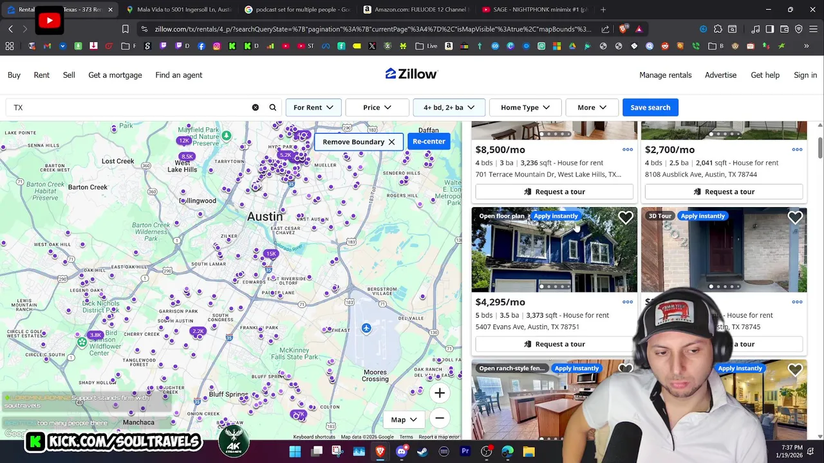Open the Amazon bookmark

(449, 46)
